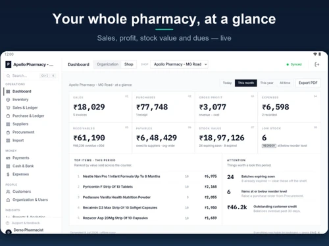The height and width of the screenshot is (246, 329).
Task: Open Expenses dollar icon
Action: (x=8, y=174)
